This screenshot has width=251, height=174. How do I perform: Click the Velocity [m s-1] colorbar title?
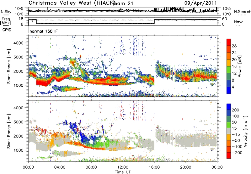[x=245, y=131]
